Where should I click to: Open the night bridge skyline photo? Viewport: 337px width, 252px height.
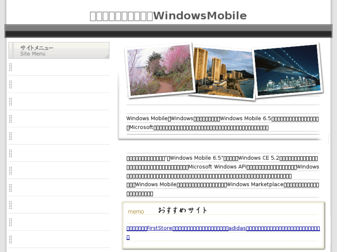coord(287,70)
